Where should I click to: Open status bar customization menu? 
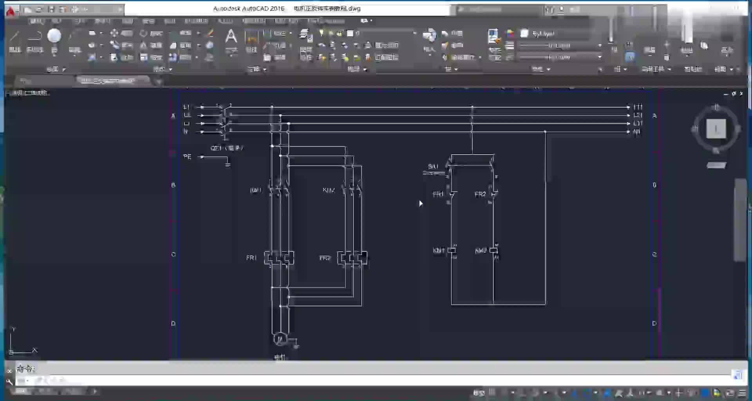tap(742, 392)
